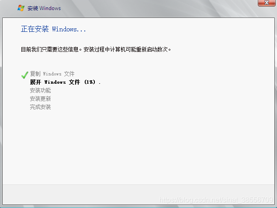Click the green checkmark beside 复制 Windows 文件
This screenshot has height=208, width=277.
pos(24,75)
